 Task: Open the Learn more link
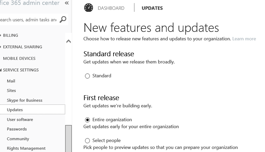click(244, 39)
